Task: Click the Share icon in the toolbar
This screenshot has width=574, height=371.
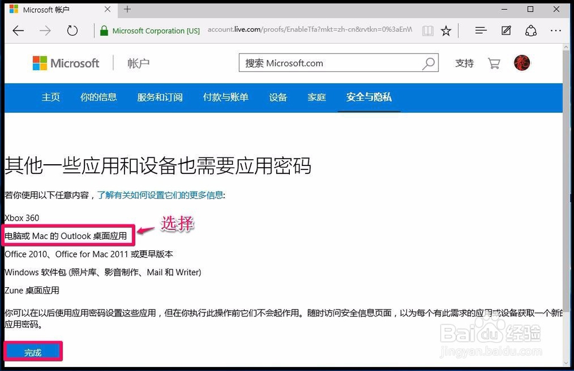Action: (531, 30)
